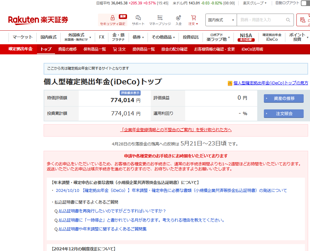Click the deposit (入金) coin icon
This screenshot has width=310, height=251.
[x=179, y=18]
